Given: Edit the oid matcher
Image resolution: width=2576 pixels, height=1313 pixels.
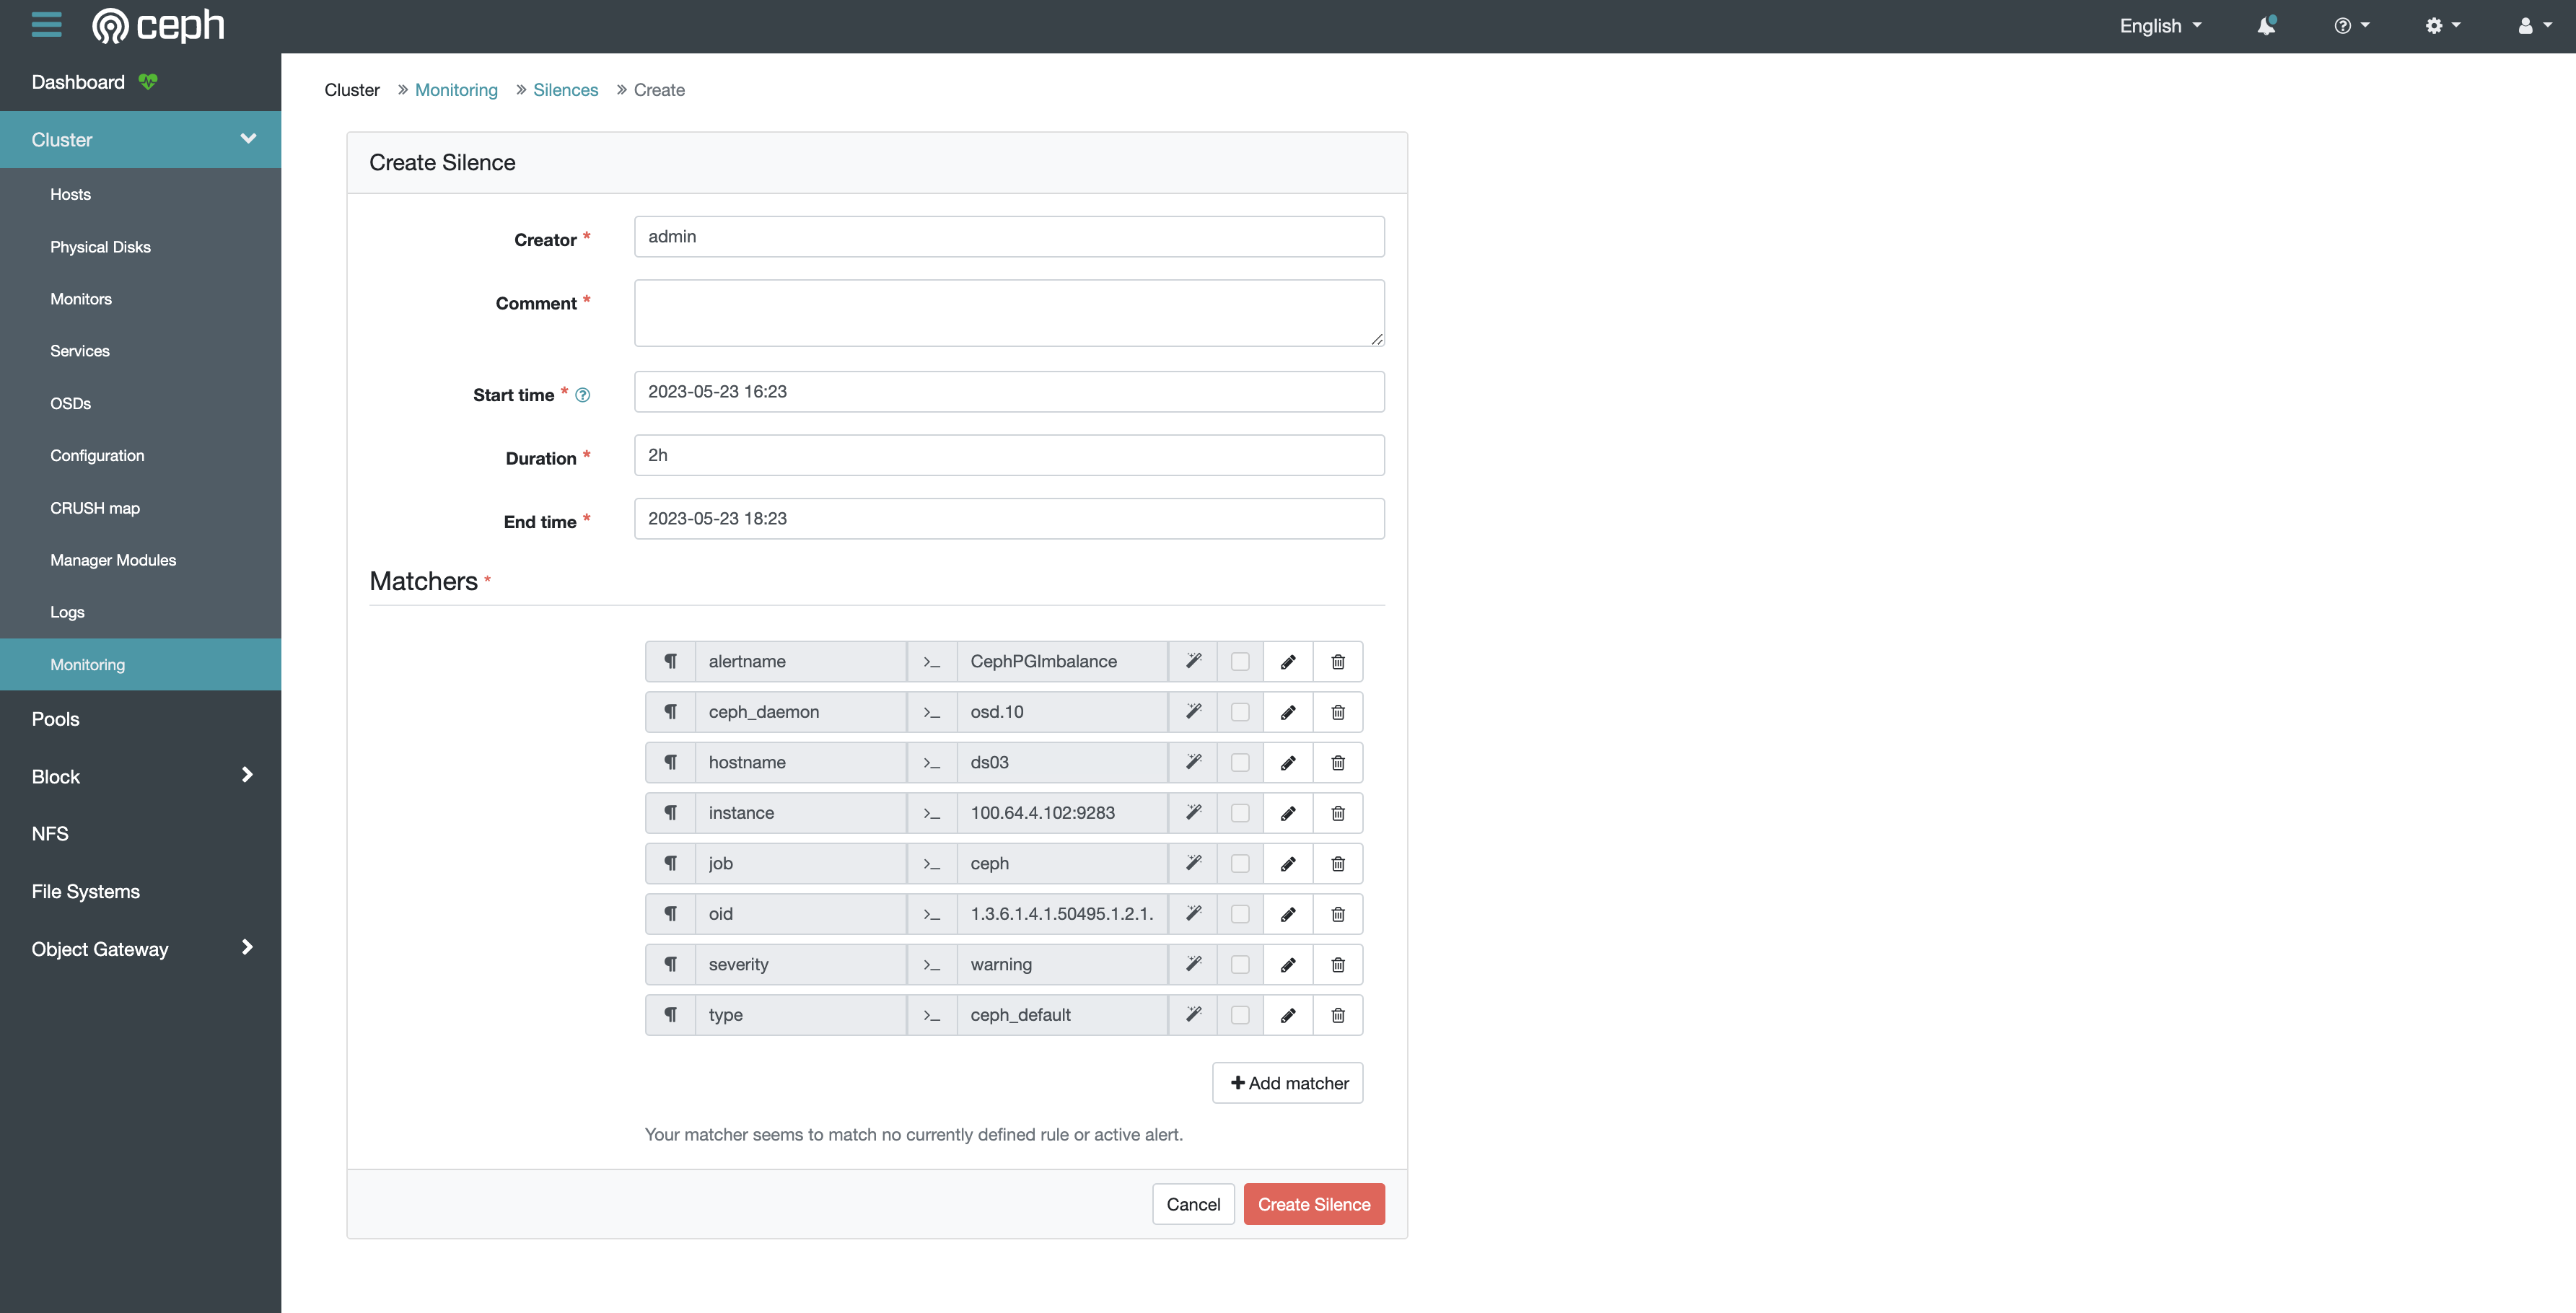Looking at the screenshot, I should (1288, 914).
